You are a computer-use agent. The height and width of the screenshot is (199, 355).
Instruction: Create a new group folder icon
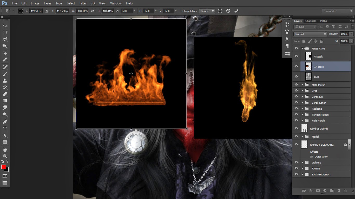pos(332,191)
